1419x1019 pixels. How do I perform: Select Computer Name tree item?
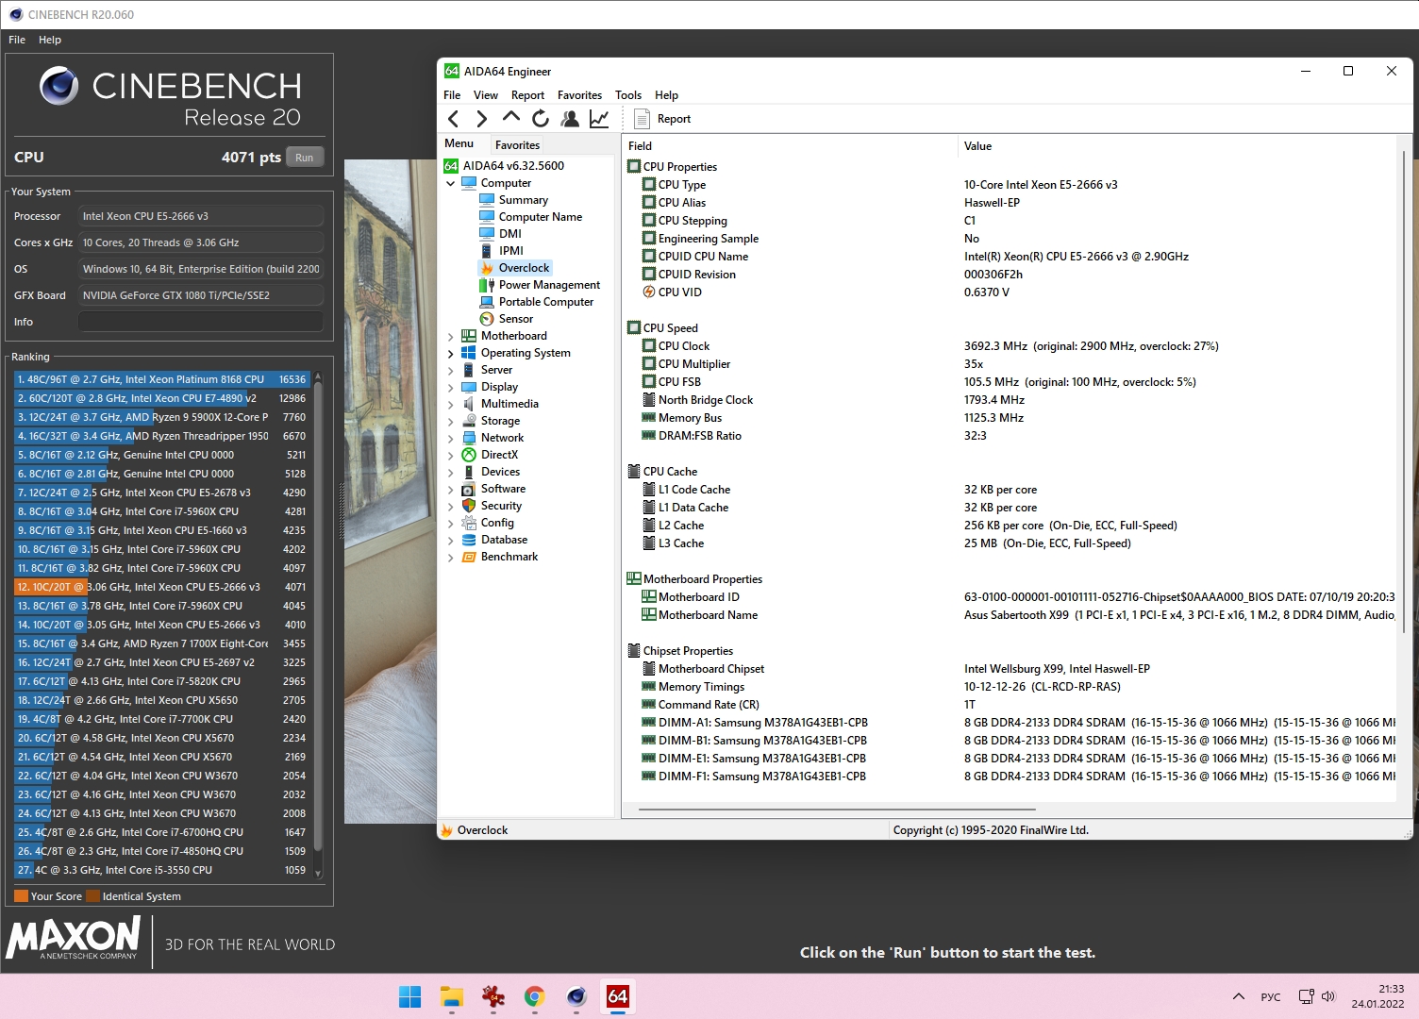[x=540, y=217]
